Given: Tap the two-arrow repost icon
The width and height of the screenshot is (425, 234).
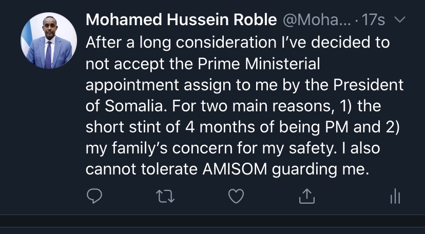Looking at the screenshot, I should pyautogui.click(x=165, y=197).
